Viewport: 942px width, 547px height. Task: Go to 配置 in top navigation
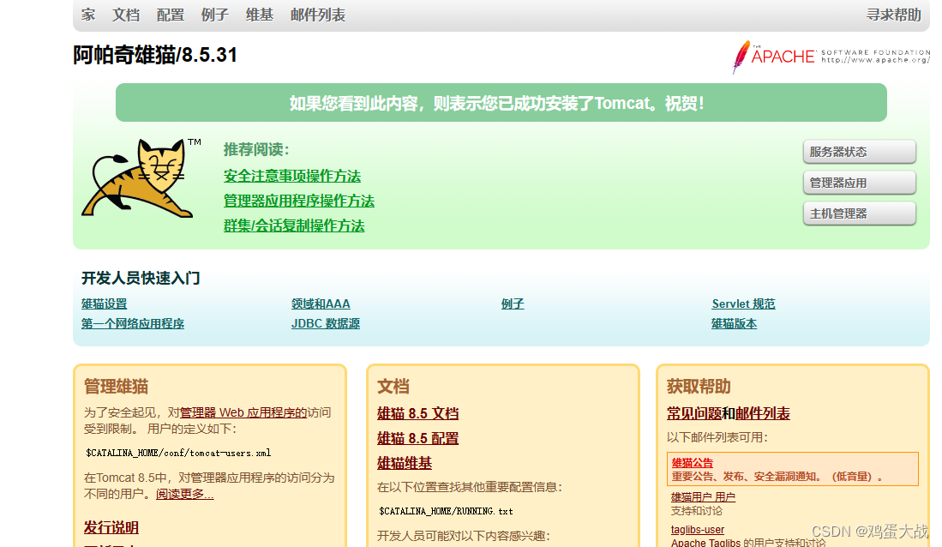click(171, 15)
